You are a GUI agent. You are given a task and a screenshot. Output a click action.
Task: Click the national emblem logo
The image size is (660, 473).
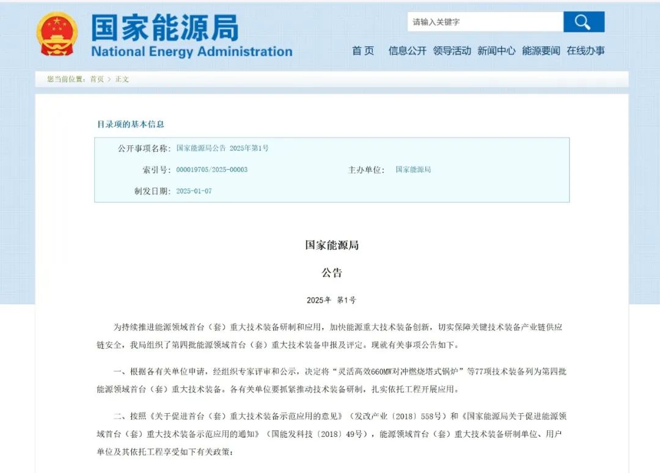click(x=57, y=34)
